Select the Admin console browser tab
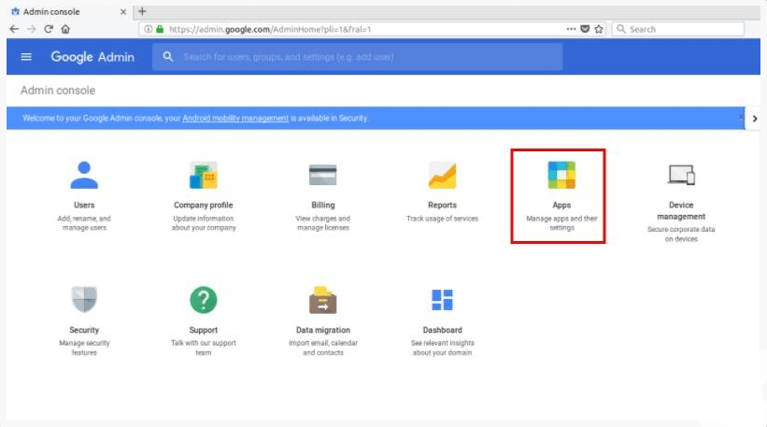The image size is (767, 427). (x=68, y=12)
